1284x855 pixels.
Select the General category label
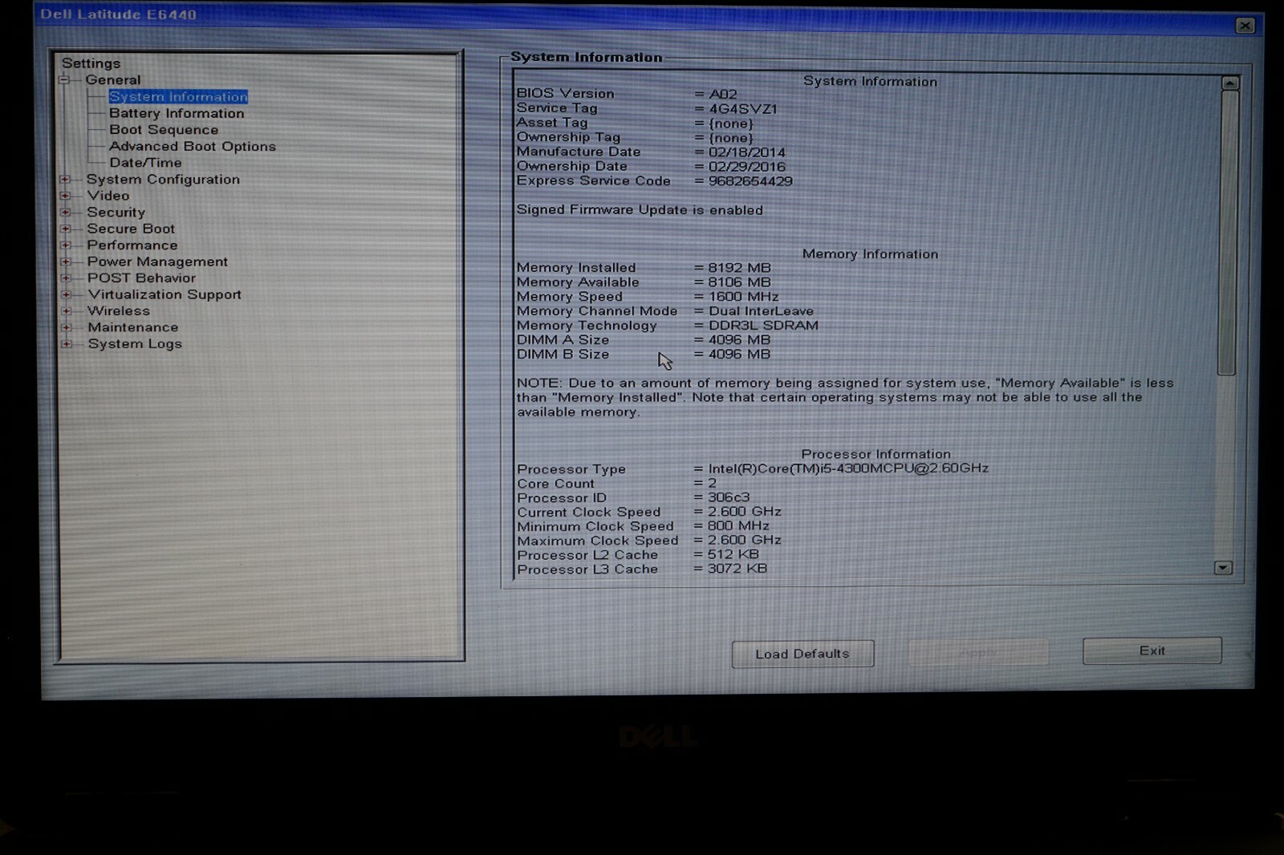point(113,80)
